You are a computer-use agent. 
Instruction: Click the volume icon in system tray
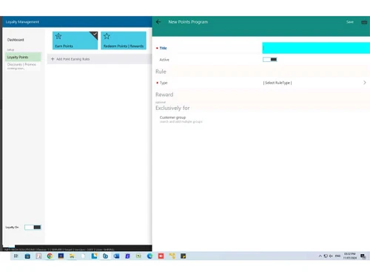tap(331, 256)
